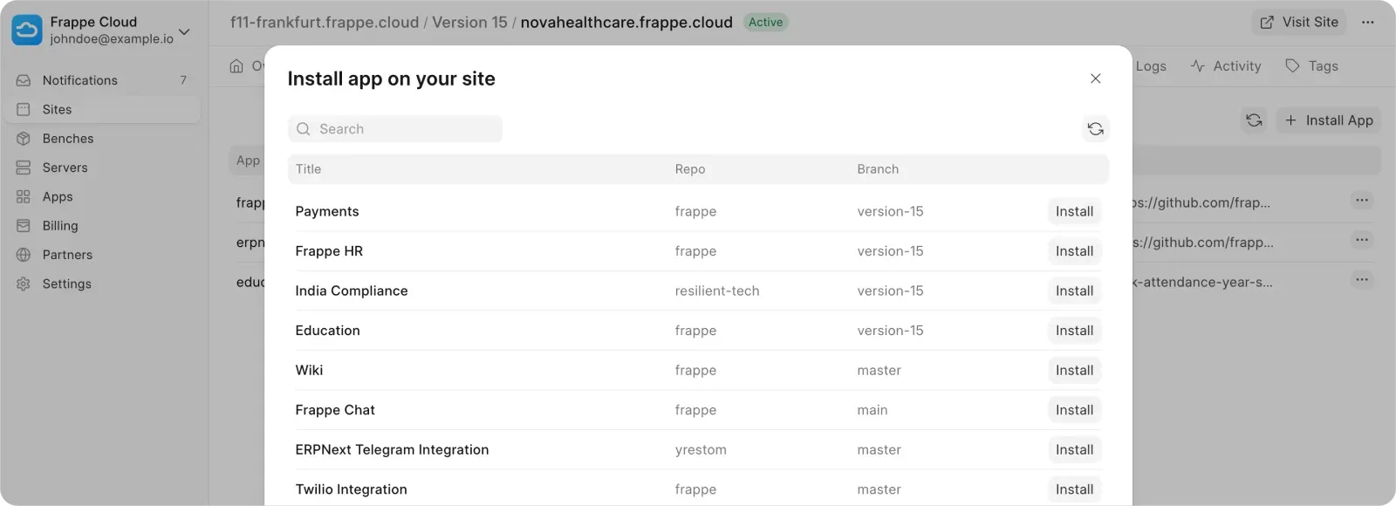The height and width of the screenshot is (506, 1396).
Task: Install the Twilio Integration app
Action: click(x=1074, y=489)
